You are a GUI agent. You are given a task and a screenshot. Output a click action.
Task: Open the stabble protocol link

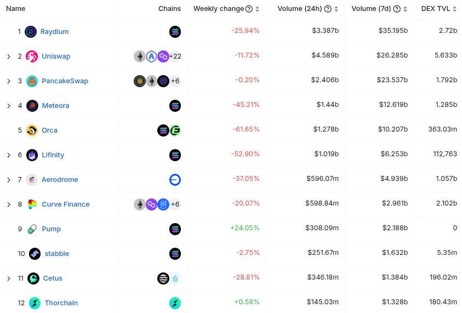57,254
